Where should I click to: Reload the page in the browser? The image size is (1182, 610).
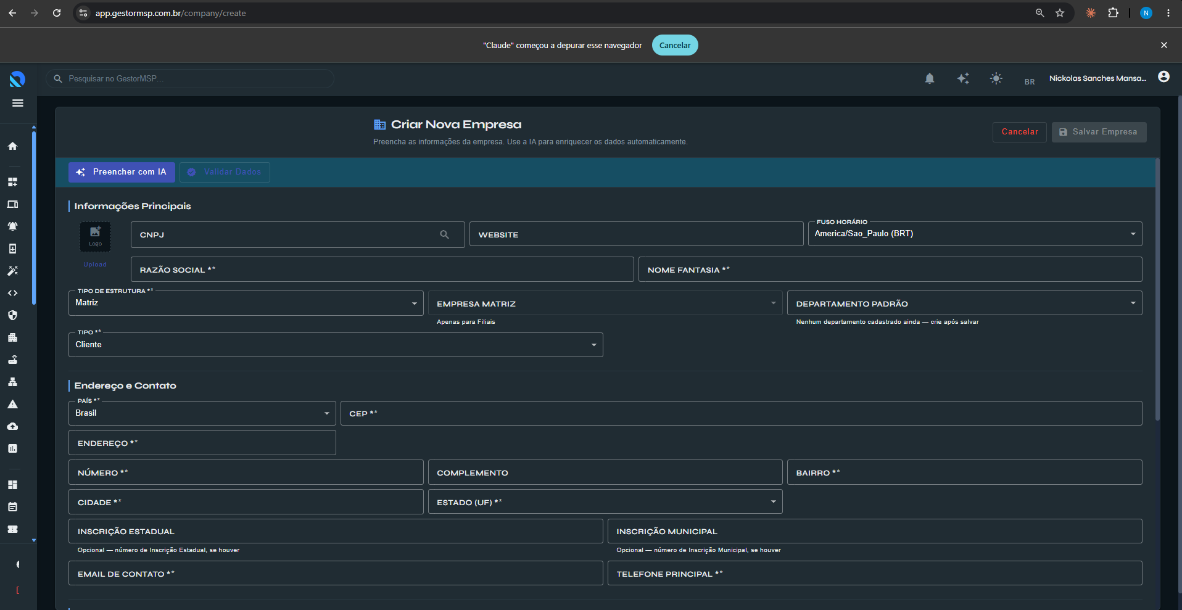(x=57, y=13)
